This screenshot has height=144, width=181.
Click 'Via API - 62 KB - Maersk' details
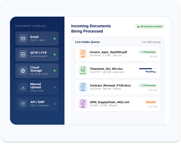104,106
